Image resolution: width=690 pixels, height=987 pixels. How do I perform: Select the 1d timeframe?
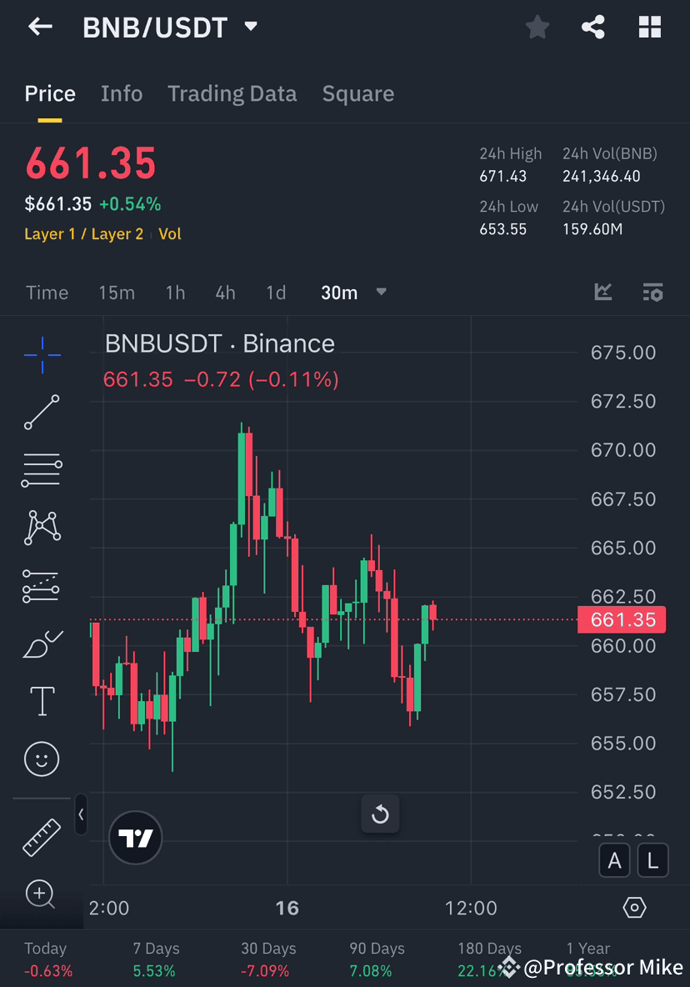pos(276,293)
